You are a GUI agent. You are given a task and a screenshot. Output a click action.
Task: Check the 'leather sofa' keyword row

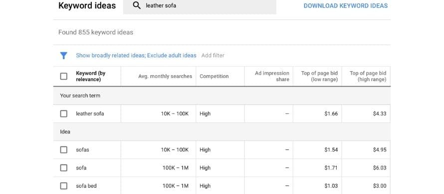64,113
